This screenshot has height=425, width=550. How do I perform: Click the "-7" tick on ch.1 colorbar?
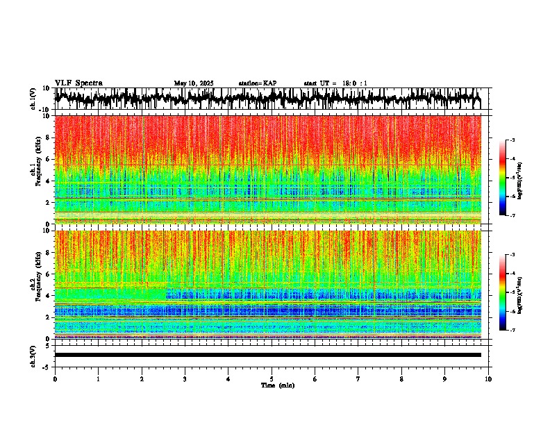512,215
